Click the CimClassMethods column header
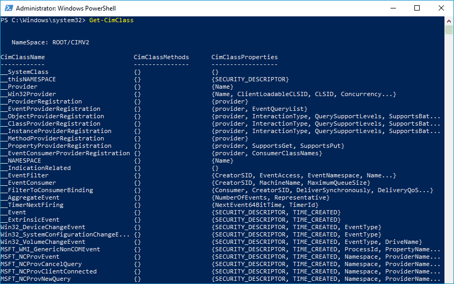 [161, 57]
